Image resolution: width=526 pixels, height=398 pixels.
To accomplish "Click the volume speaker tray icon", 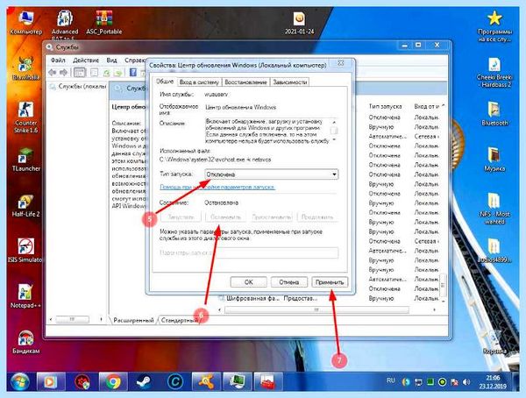I will (466, 382).
